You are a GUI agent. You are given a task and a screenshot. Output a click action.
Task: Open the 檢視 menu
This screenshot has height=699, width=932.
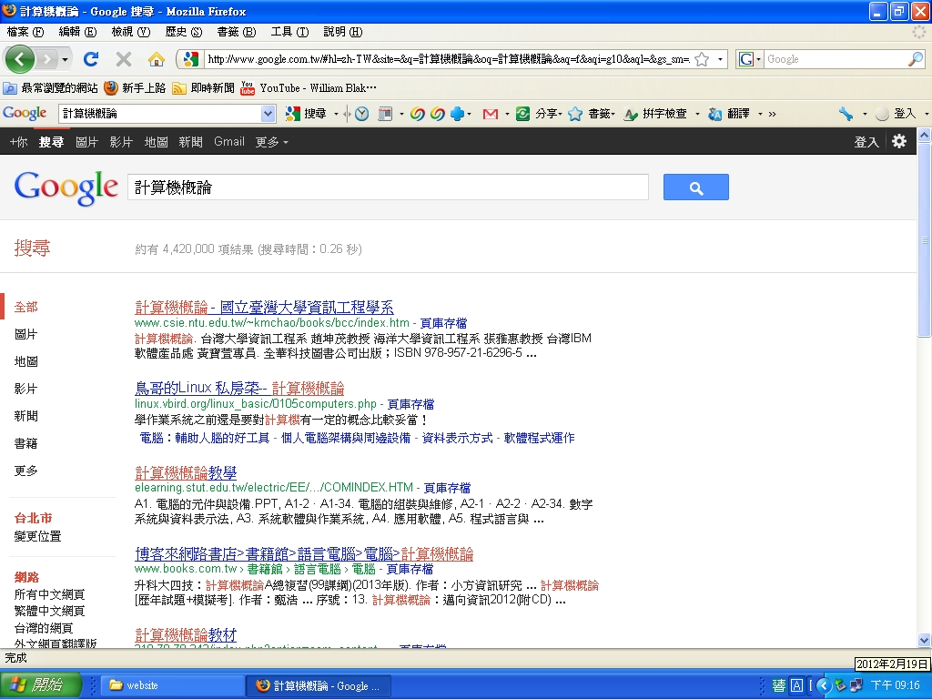click(x=131, y=32)
